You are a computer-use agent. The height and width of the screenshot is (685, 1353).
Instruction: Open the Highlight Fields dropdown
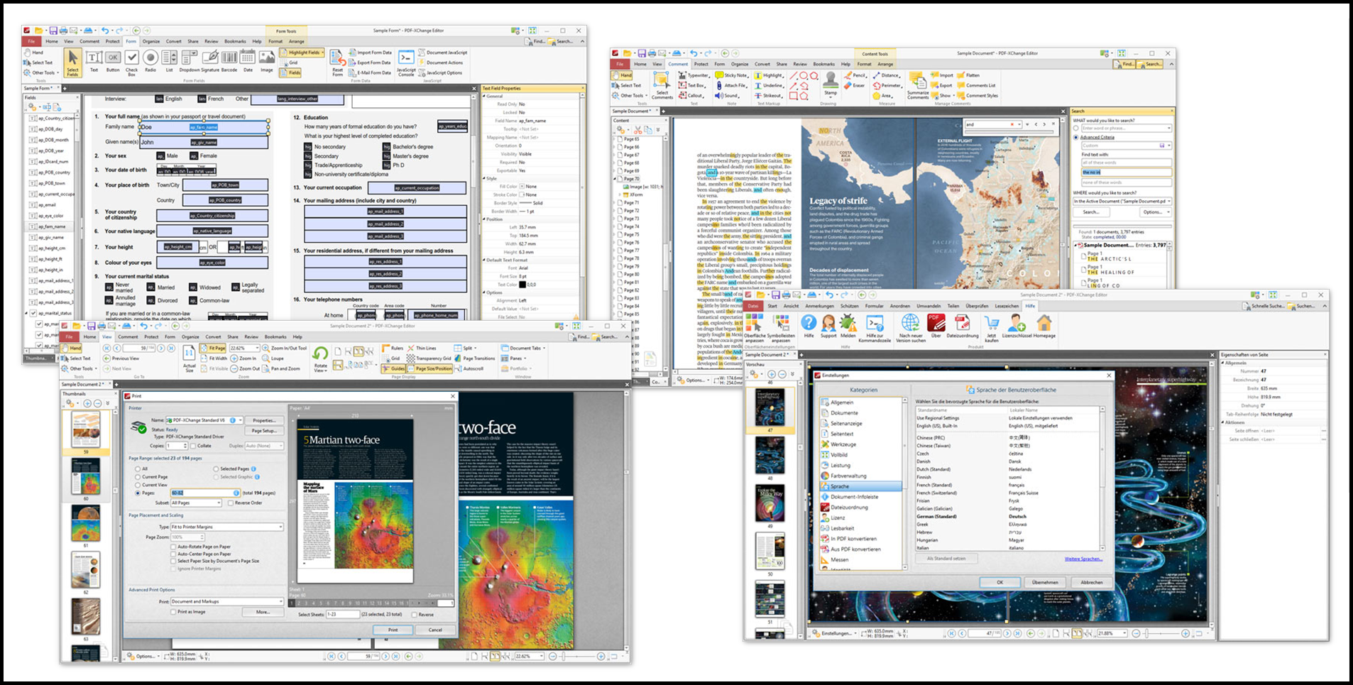point(303,53)
